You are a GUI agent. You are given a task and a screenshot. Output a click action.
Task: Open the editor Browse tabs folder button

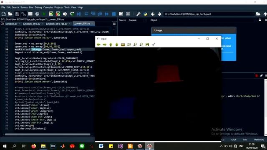pyautogui.click(x=2, y=24)
